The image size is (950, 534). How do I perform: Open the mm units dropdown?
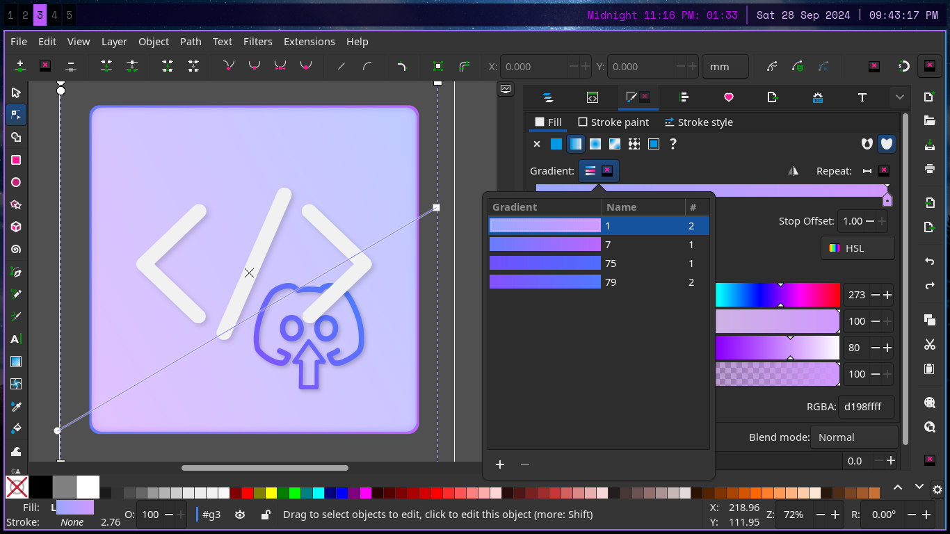tap(725, 67)
